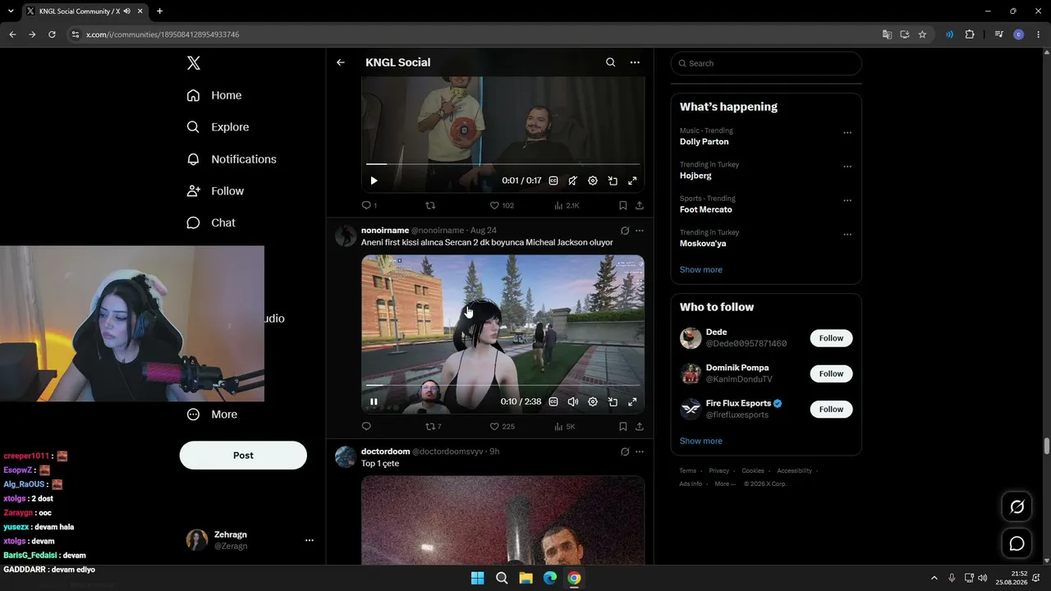
Task: Reload the page in Chrome
Action: (52, 34)
